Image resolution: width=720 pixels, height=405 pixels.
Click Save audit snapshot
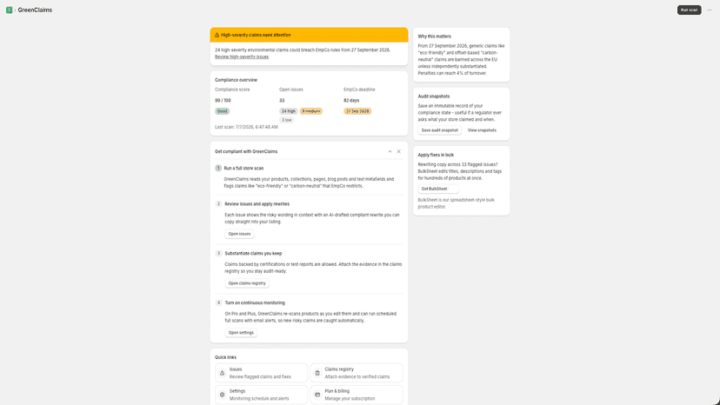coord(439,130)
